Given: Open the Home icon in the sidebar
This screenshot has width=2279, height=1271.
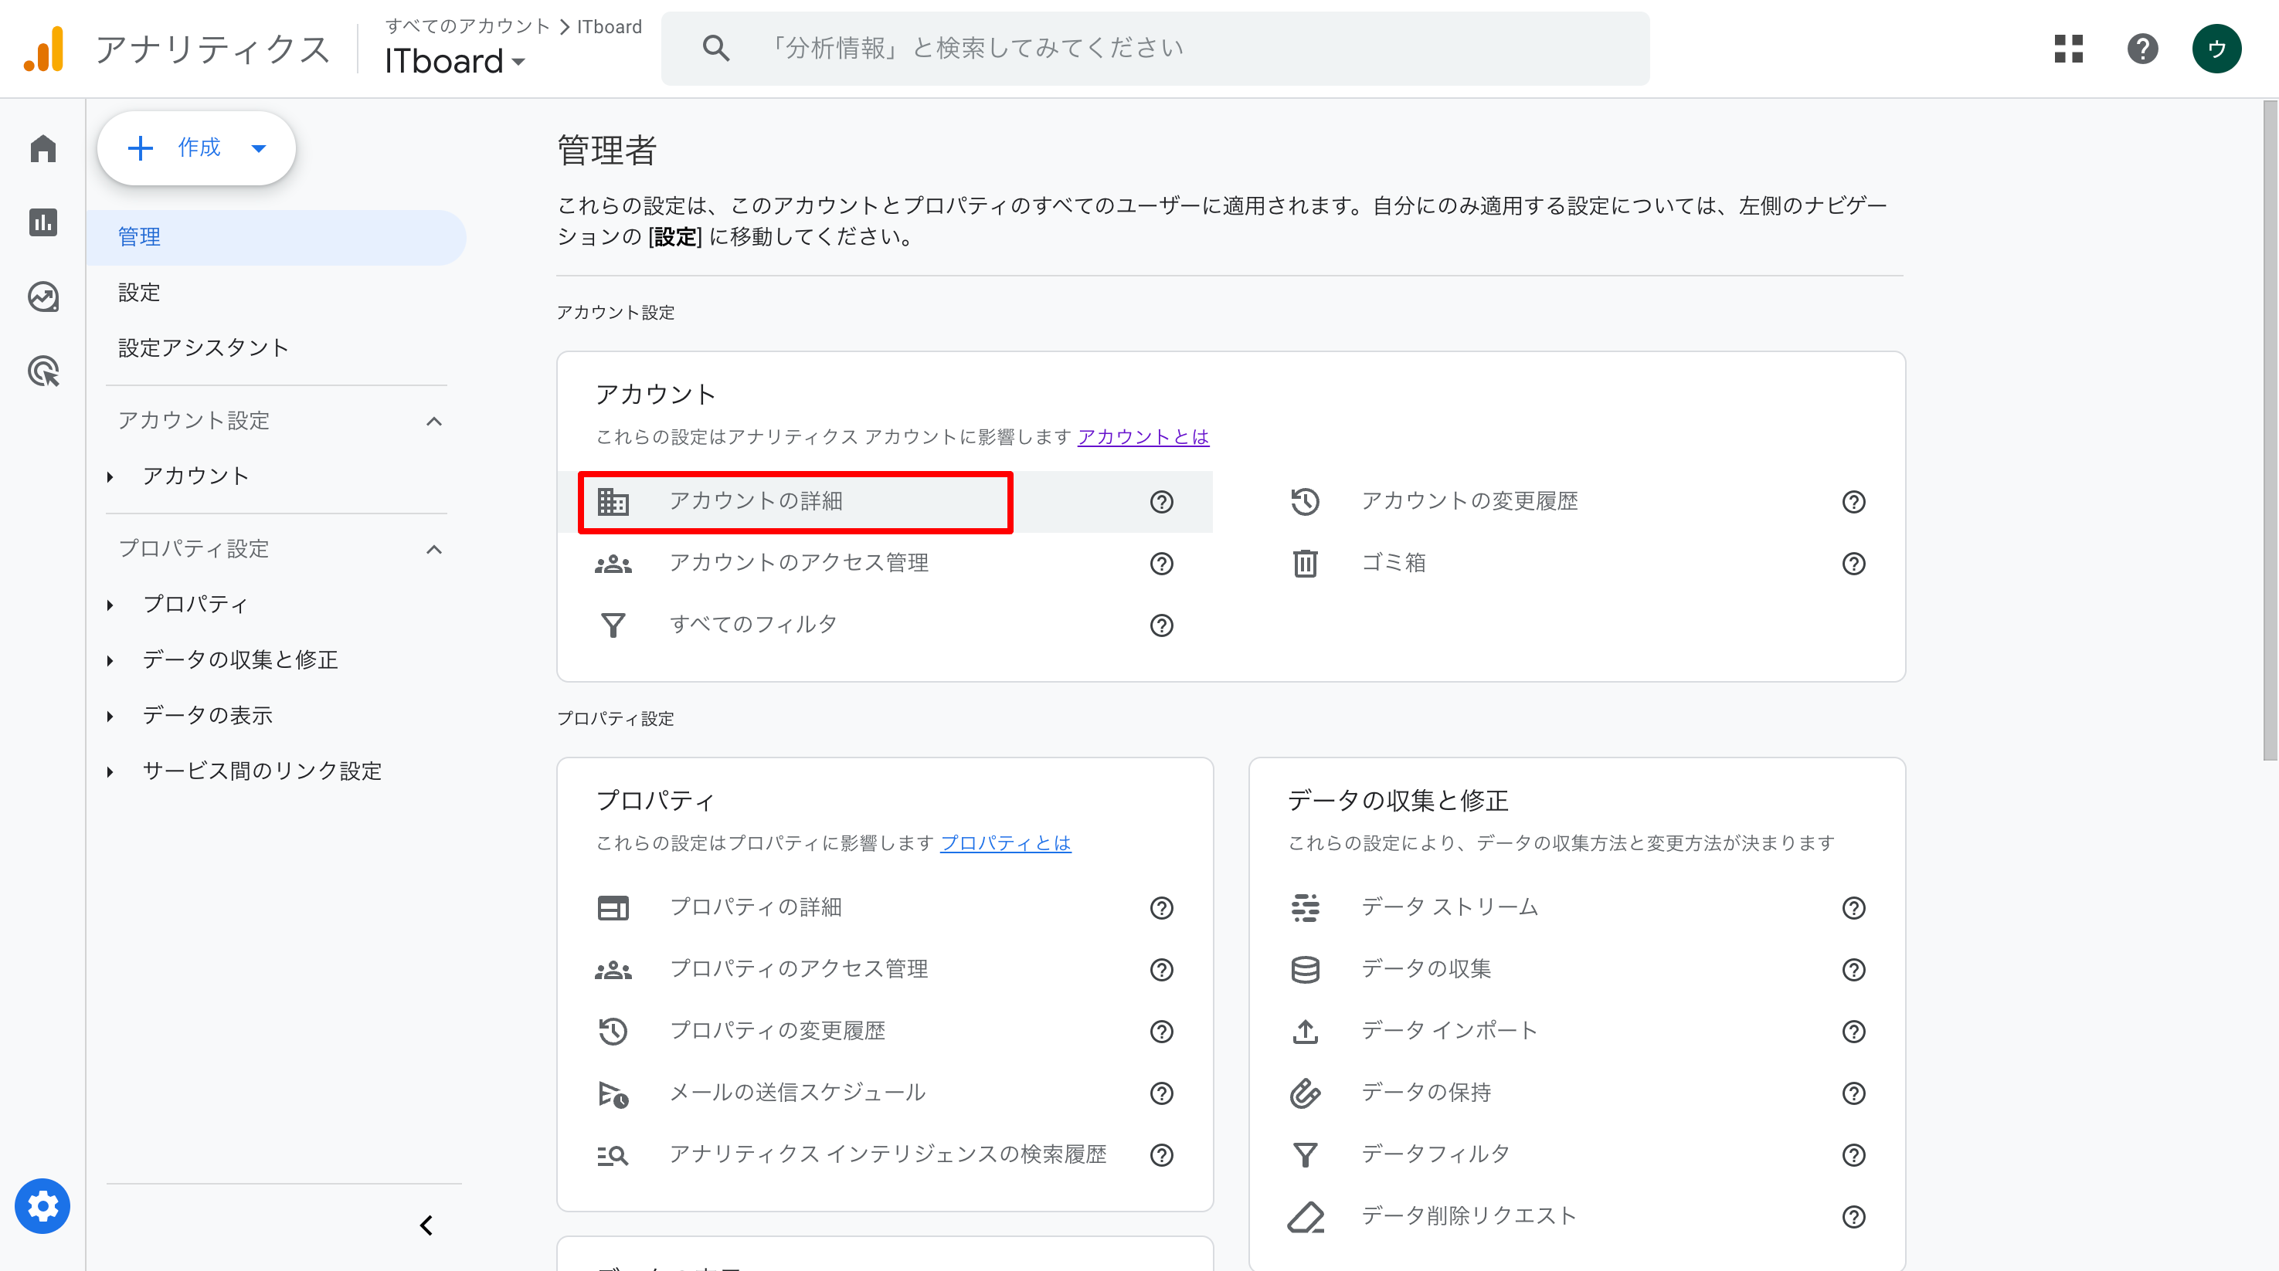Looking at the screenshot, I should pyautogui.click(x=42, y=147).
